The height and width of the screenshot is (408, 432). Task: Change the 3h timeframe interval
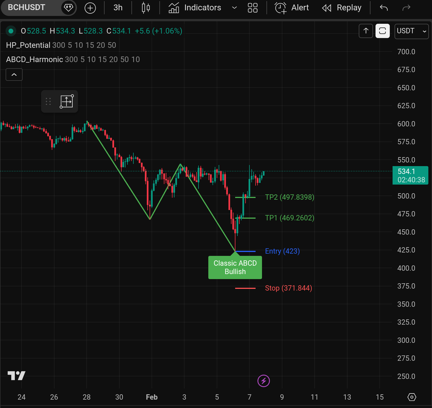tap(118, 8)
